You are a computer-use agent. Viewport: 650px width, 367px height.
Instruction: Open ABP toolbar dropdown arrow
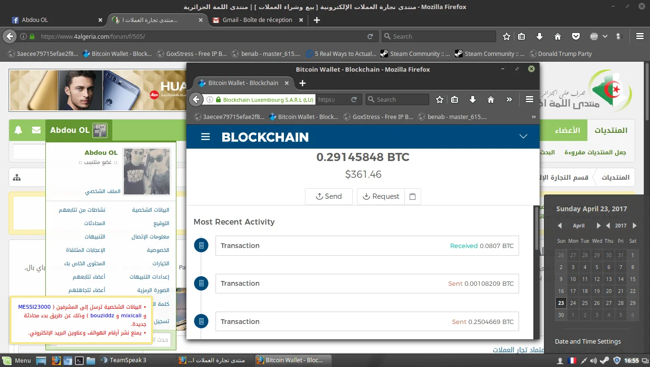(x=605, y=36)
